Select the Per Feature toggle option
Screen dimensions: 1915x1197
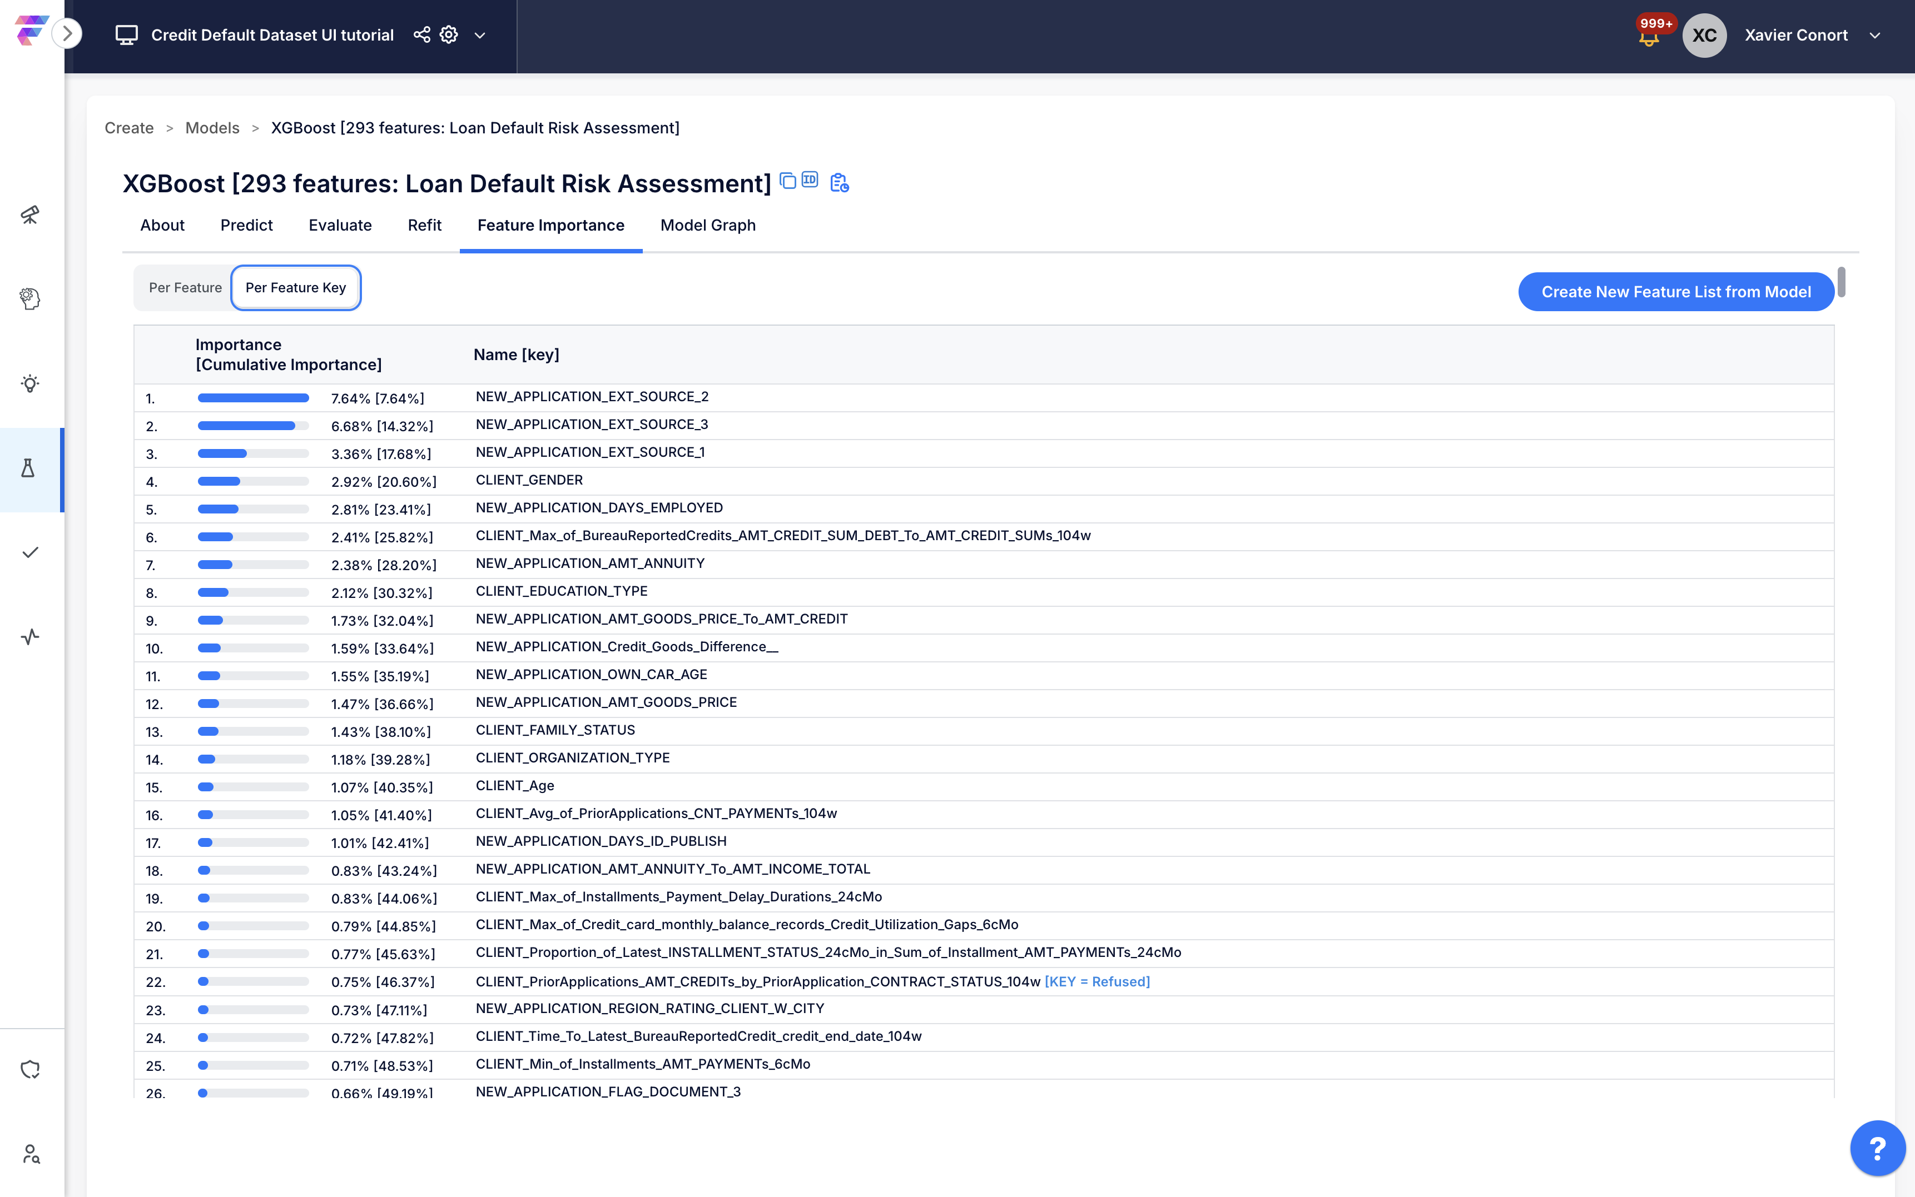185,287
